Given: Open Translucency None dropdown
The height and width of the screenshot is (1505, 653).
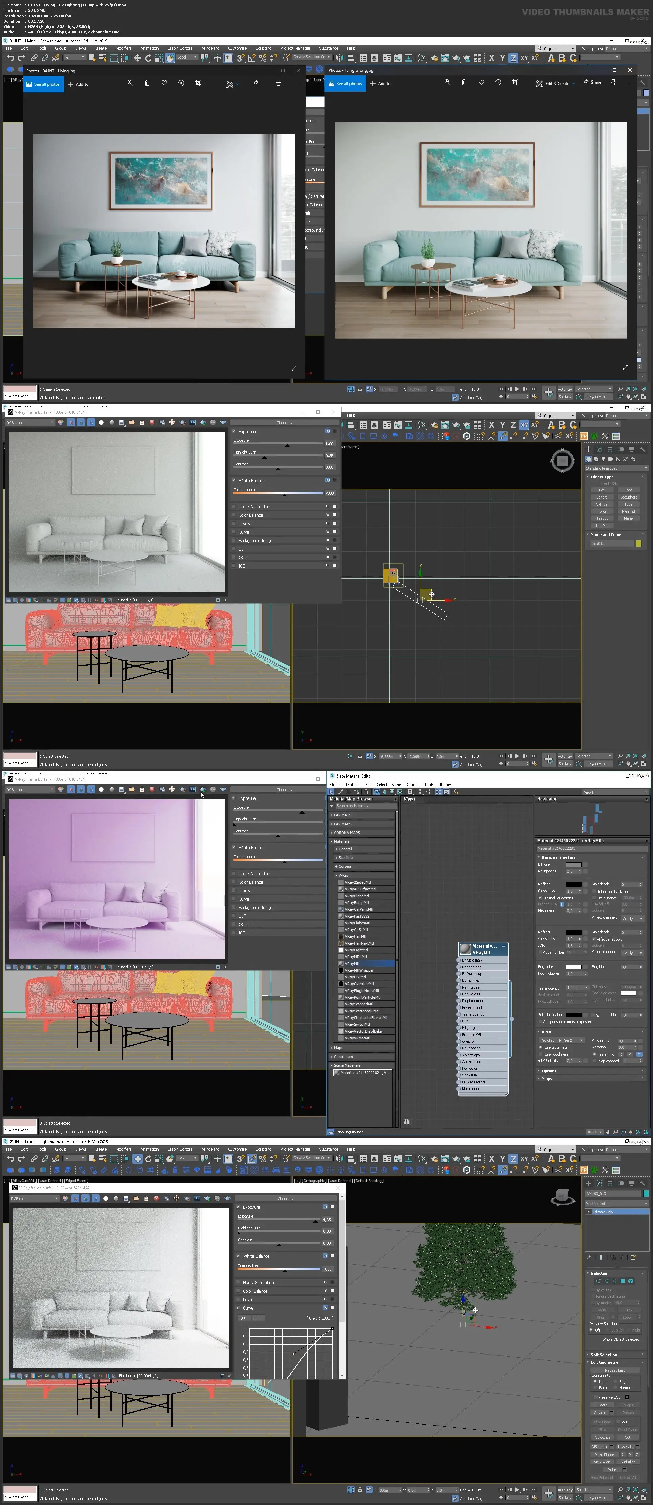Looking at the screenshot, I should tap(578, 987).
